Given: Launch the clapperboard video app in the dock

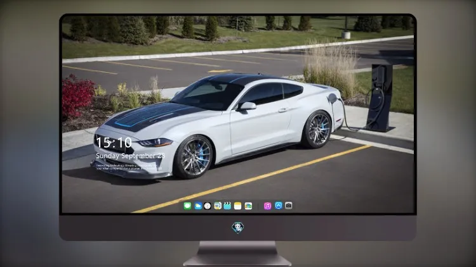Looking at the screenshot, I should 227,206.
